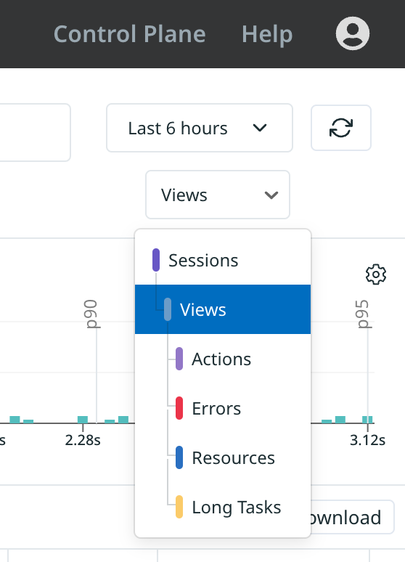Click the yellow Long Tasks color marker
This screenshot has width=405, height=562.
point(179,507)
